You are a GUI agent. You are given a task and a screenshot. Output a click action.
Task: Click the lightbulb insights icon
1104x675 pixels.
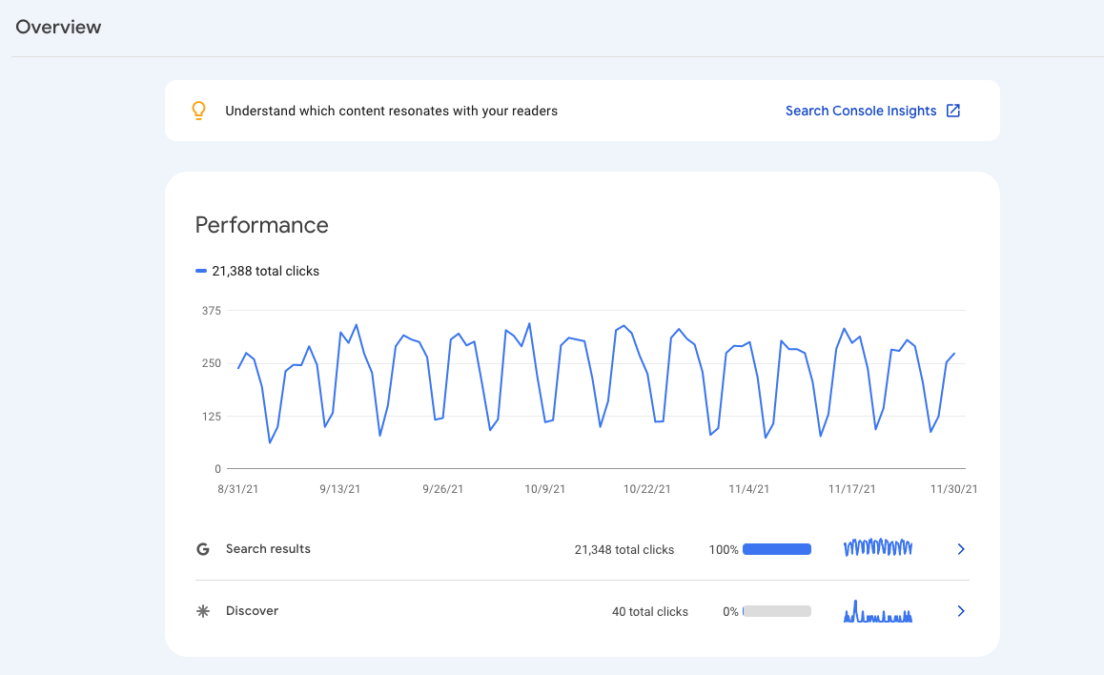click(198, 111)
